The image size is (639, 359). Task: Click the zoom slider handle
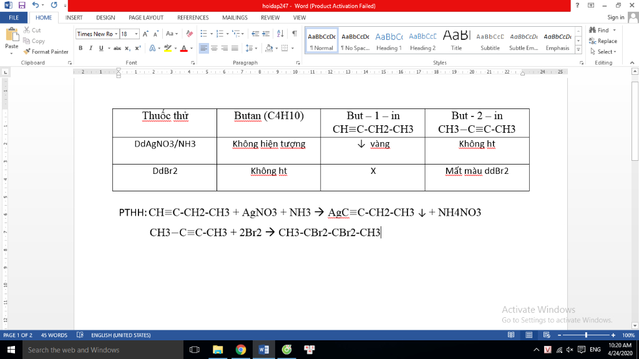pyautogui.click(x=587, y=335)
